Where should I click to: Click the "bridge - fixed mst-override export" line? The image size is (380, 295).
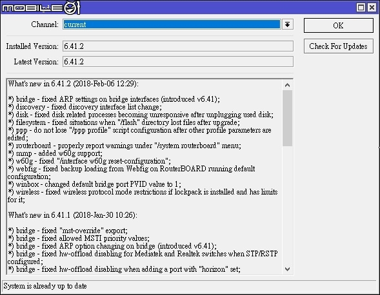click(x=68, y=231)
